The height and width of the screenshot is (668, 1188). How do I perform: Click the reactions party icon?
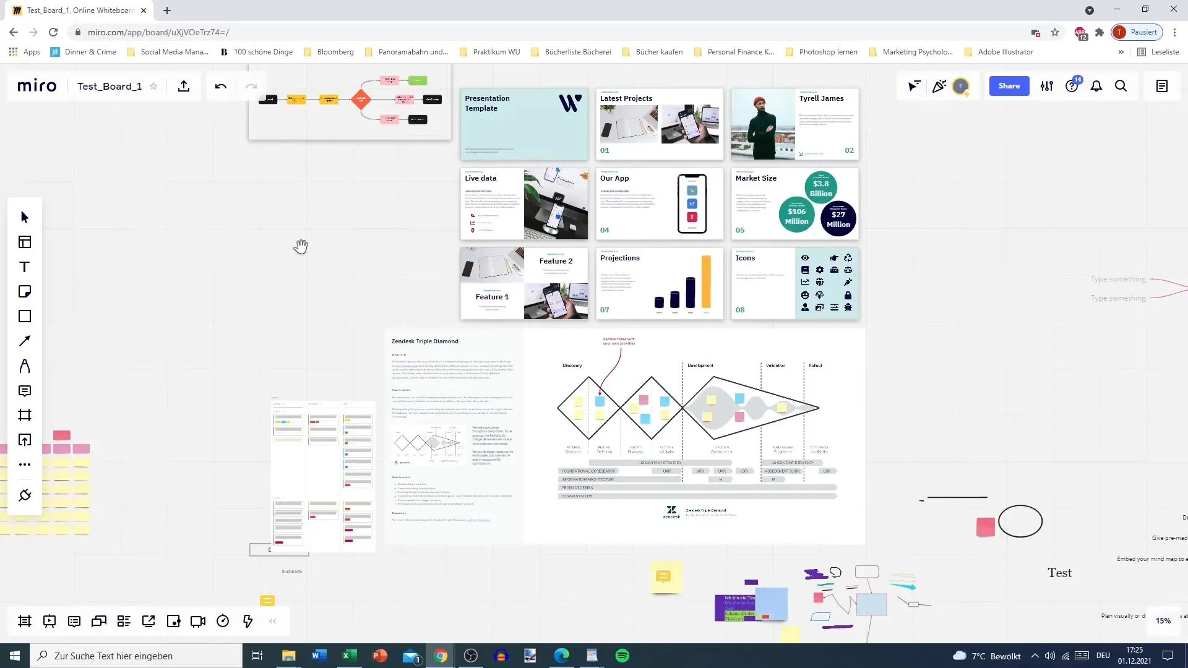(939, 86)
